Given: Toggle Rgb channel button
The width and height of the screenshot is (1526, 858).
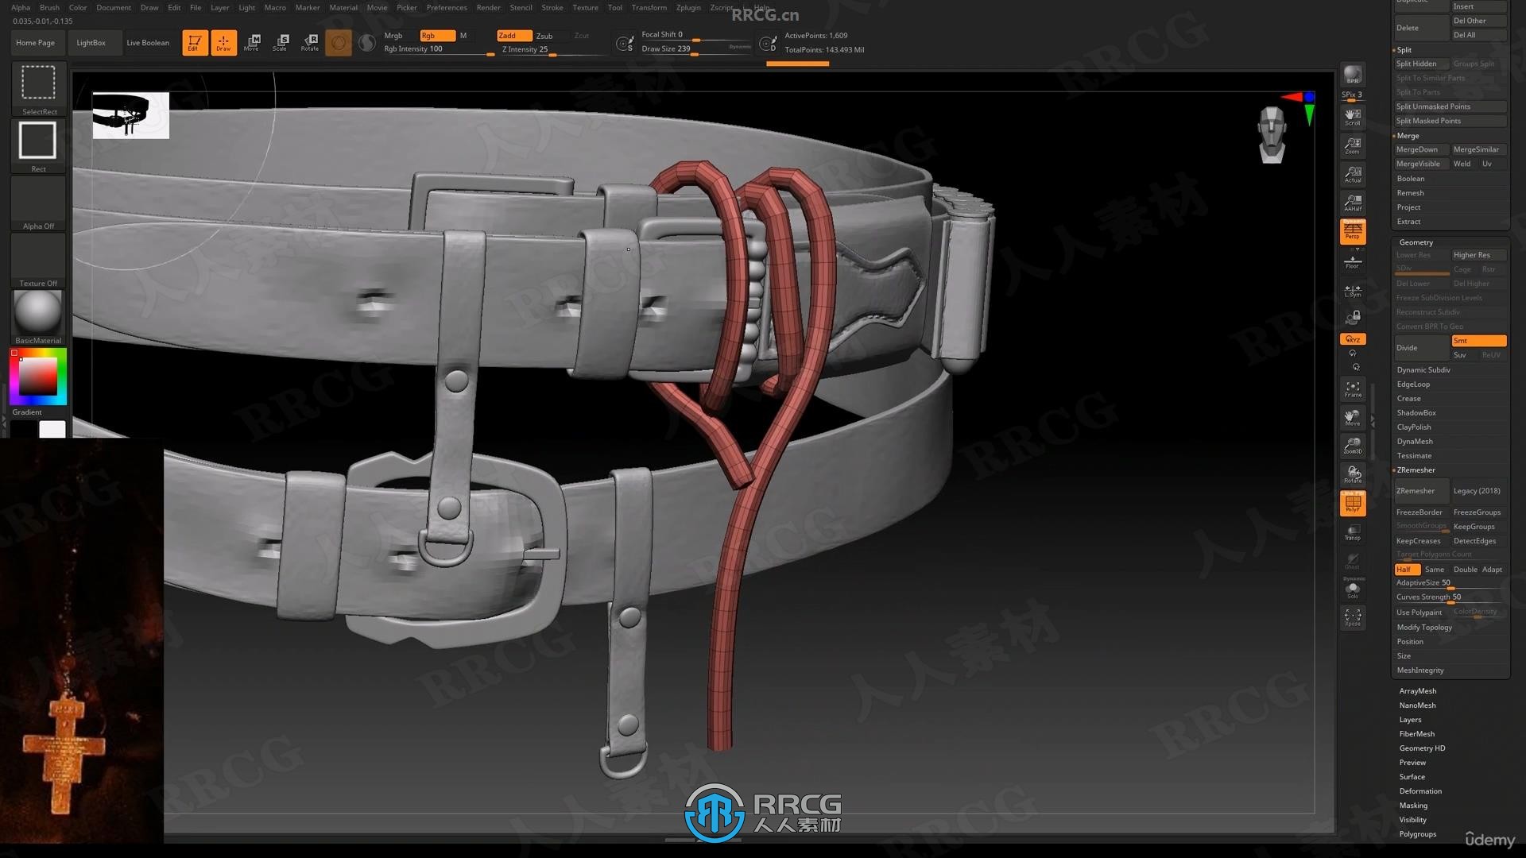Looking at the screenshot, I should click(437, 36).
